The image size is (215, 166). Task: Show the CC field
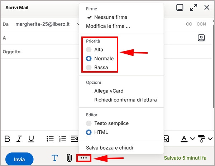[x=189, y=24]
